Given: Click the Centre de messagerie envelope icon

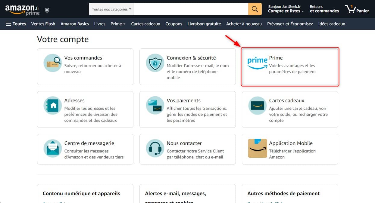Looking at the screenshot, I should [x=52, y=149].
